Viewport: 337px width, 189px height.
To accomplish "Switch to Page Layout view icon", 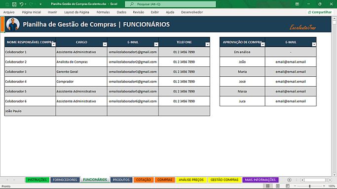I will point(278,186).
